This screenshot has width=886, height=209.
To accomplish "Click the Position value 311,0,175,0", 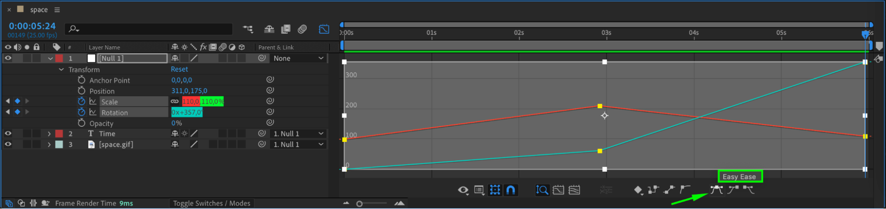I will 189,91.
